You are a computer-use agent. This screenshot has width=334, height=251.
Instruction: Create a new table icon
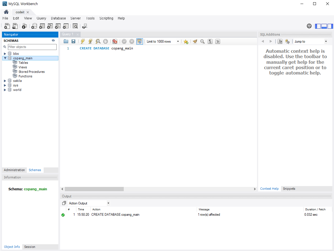(42, 26)
